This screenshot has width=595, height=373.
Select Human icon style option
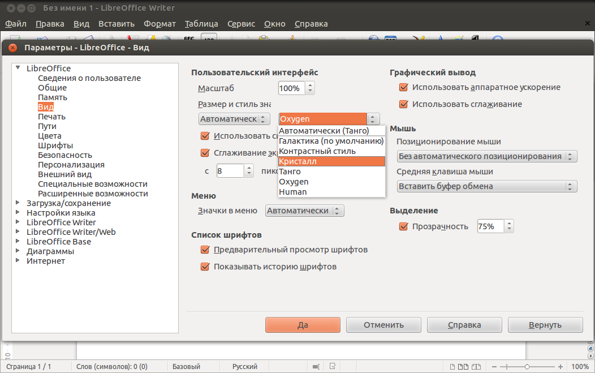click(x=331, y=192)
